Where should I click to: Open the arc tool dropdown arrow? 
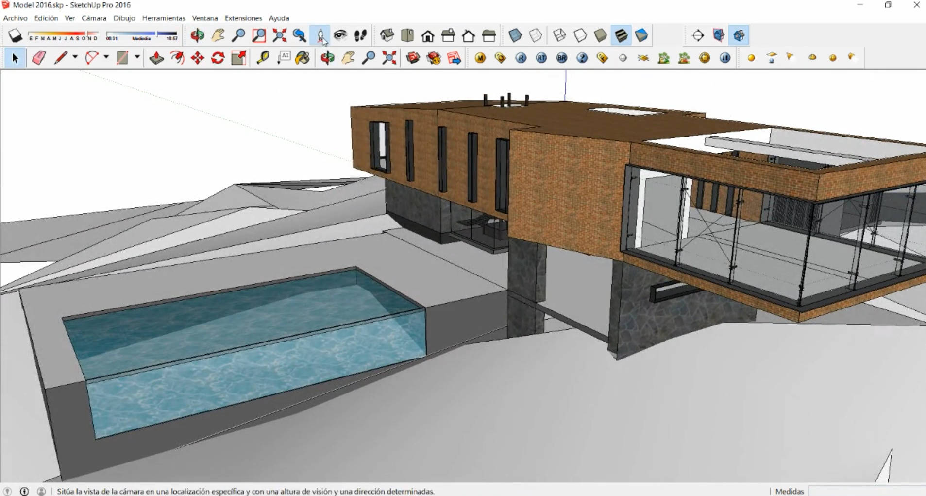[106, 57]
